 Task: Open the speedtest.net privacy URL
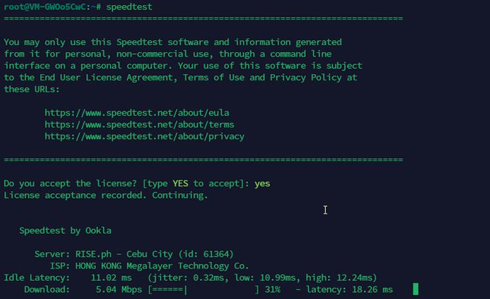[x=144, y=136]
